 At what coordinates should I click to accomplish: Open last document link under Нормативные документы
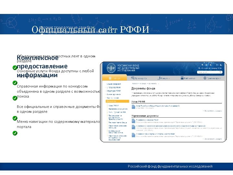155,134
